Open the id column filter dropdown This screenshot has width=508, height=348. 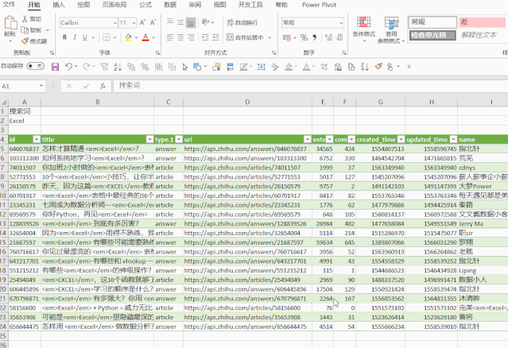[x=37, y=140]
